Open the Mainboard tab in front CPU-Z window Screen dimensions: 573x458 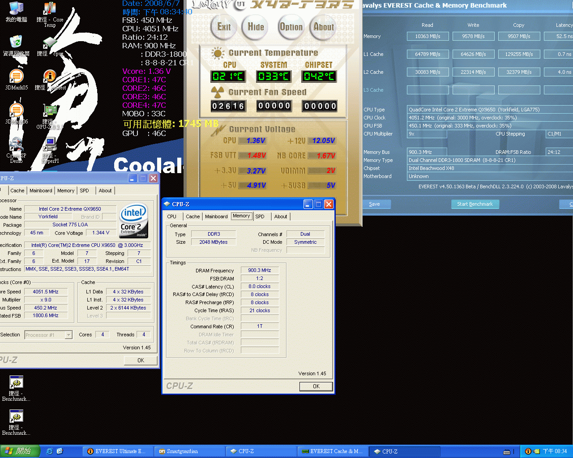tap(216, 216)
